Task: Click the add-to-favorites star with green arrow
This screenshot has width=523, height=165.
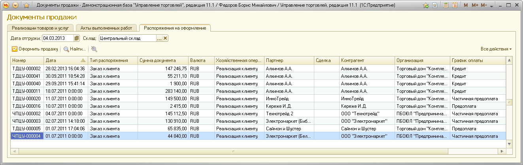Action: pyautogui.click(x=426, y=6)
